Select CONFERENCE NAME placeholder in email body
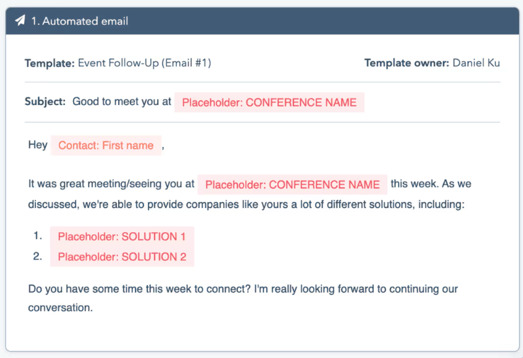This screenshot has width=523, height=358. 292,185
